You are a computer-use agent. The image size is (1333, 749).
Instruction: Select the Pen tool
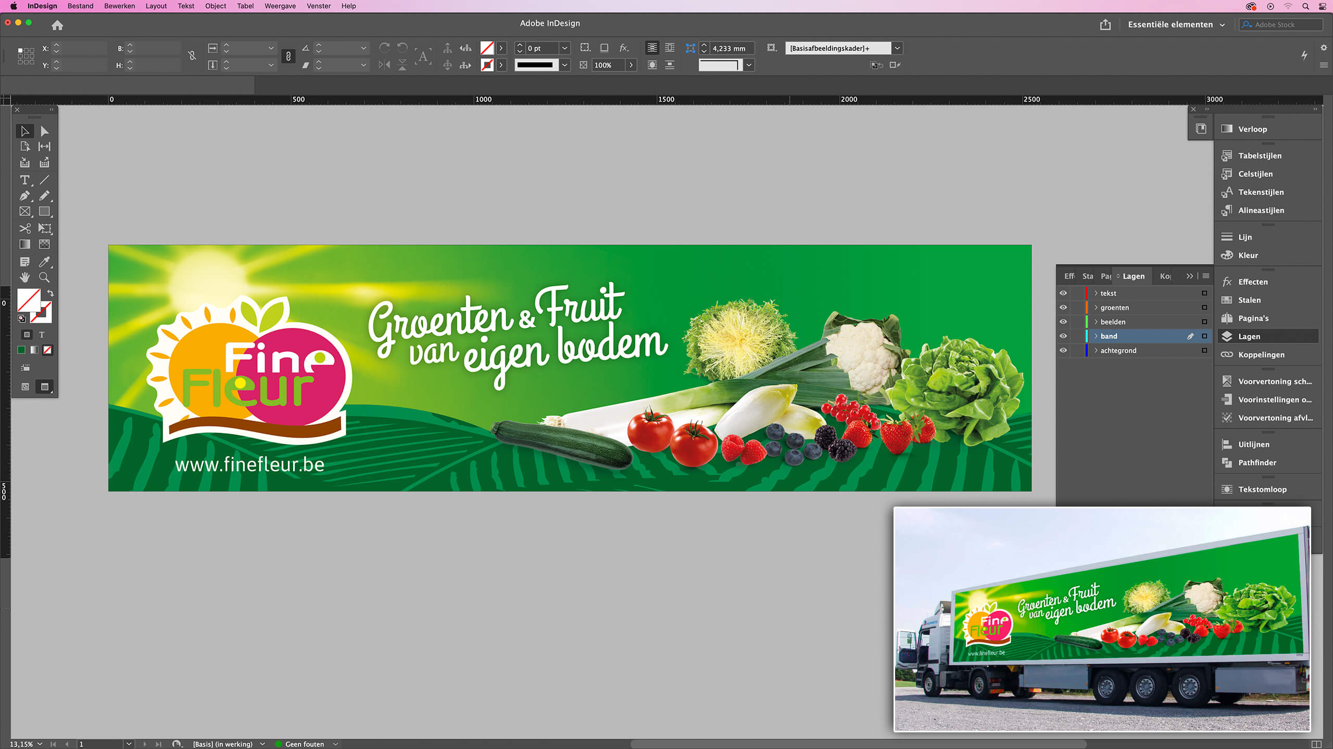24,196
